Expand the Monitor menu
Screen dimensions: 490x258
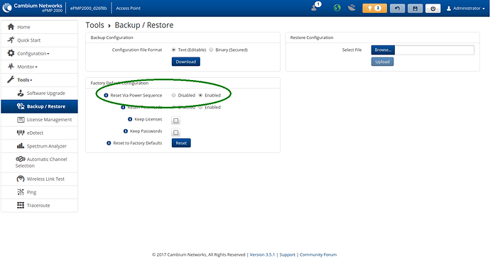pos(39,67)
